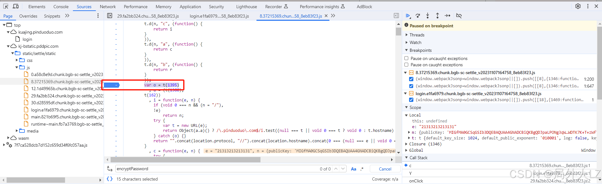This screenshot has width=602, height=184.
Task: Switch to the Overrides navigator tab
Action: click(x=28, y=16)
